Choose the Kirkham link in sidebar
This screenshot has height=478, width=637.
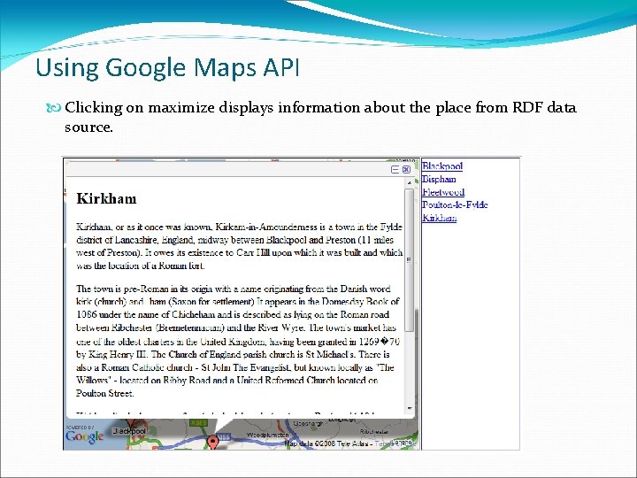(439, 218)
